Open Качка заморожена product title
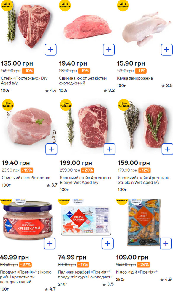Image resolution: width=173 pixels, height=298 pixels. (x=135, y=78)
